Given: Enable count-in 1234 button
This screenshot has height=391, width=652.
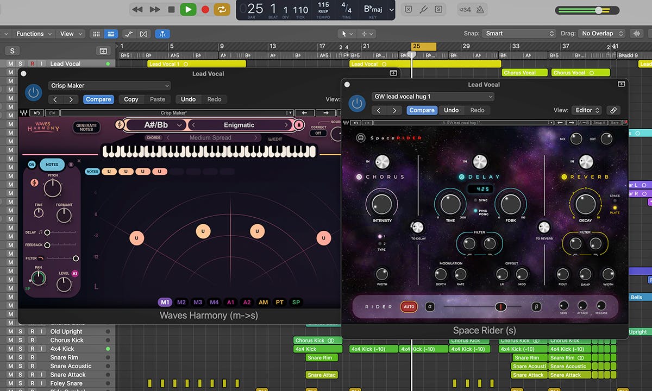Looking at the screenshot, I should pos(465,9).
